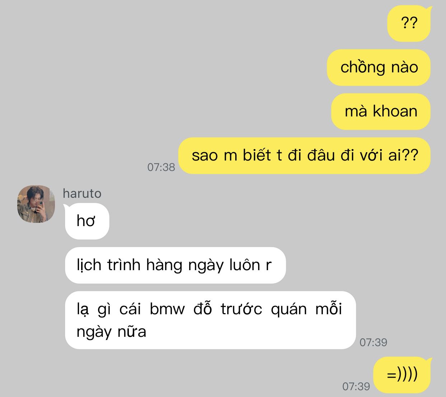The width and height of the screenshot is (446, 397).
Task: Click the 07:39 timestamp next to "=))))"
Action: [356, 386]
